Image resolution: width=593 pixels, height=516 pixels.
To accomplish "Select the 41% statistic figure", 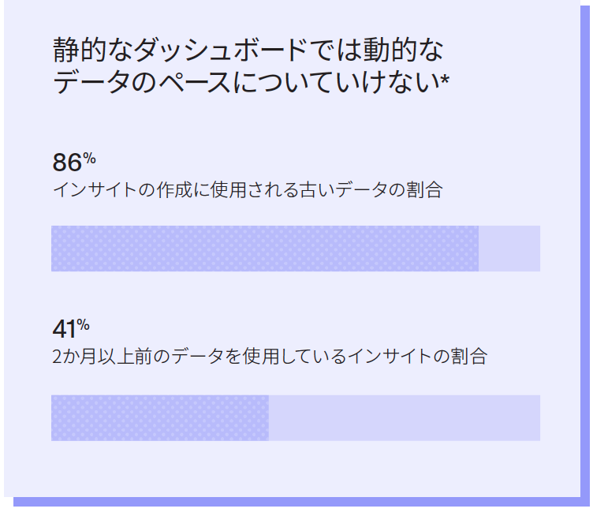I will [71, 328].
